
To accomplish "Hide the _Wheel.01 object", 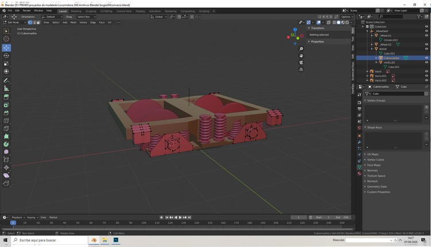I will 426,36.
